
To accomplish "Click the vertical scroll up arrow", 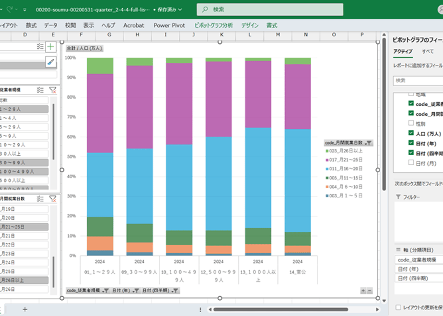I will point(384,34).
